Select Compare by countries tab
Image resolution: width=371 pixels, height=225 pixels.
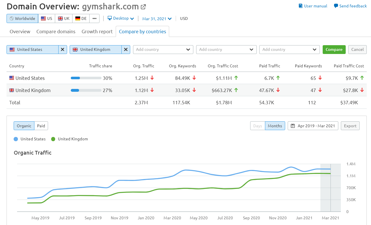142,32
